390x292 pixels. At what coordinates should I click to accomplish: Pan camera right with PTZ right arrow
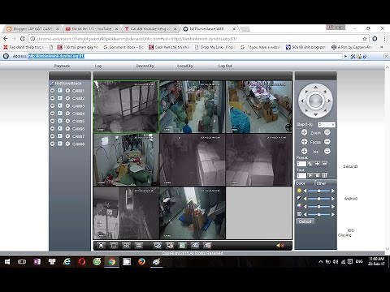tap(329, 101)
